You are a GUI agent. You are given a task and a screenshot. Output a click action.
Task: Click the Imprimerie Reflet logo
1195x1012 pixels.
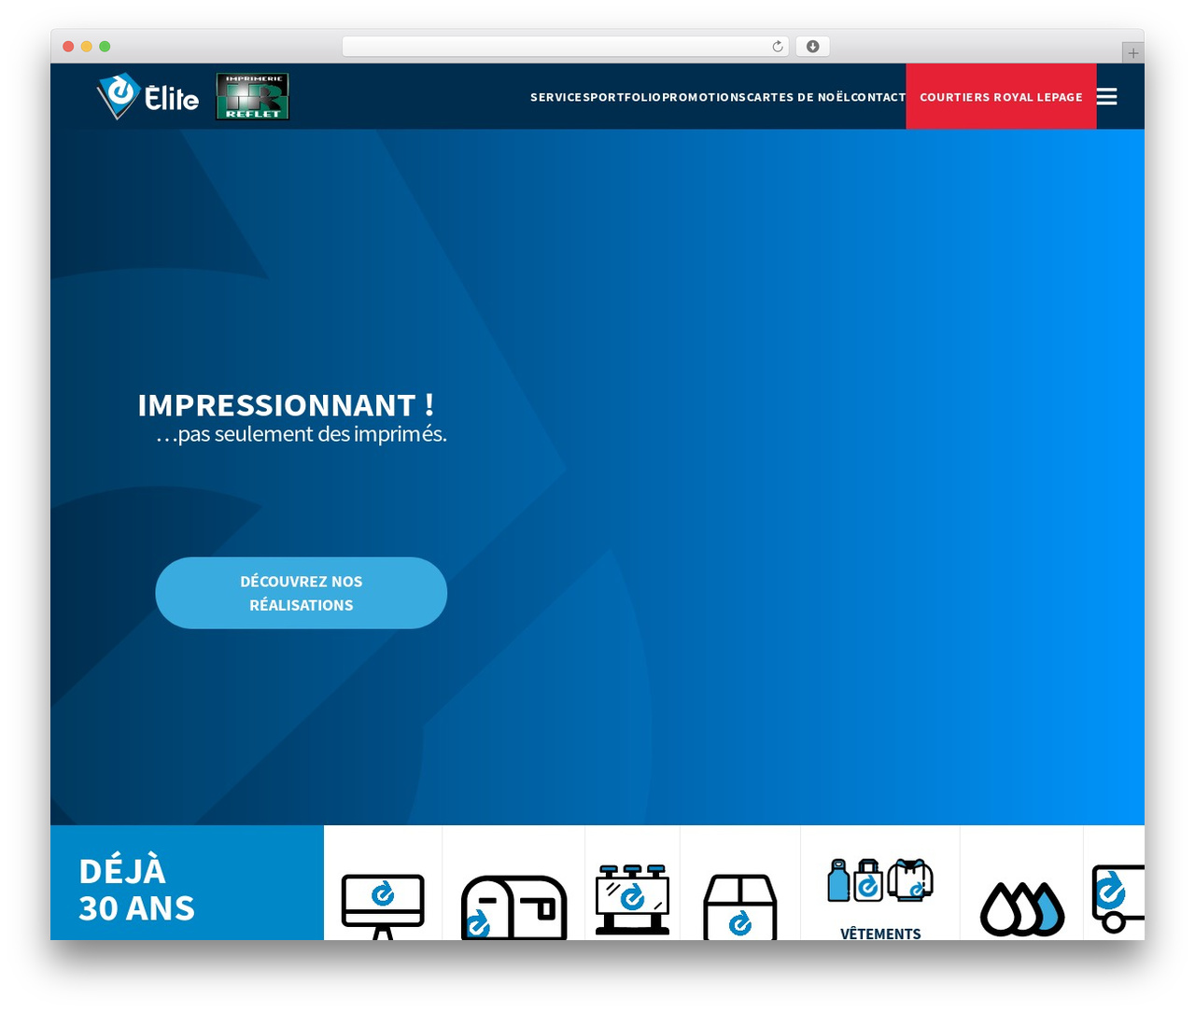(252, 96)
